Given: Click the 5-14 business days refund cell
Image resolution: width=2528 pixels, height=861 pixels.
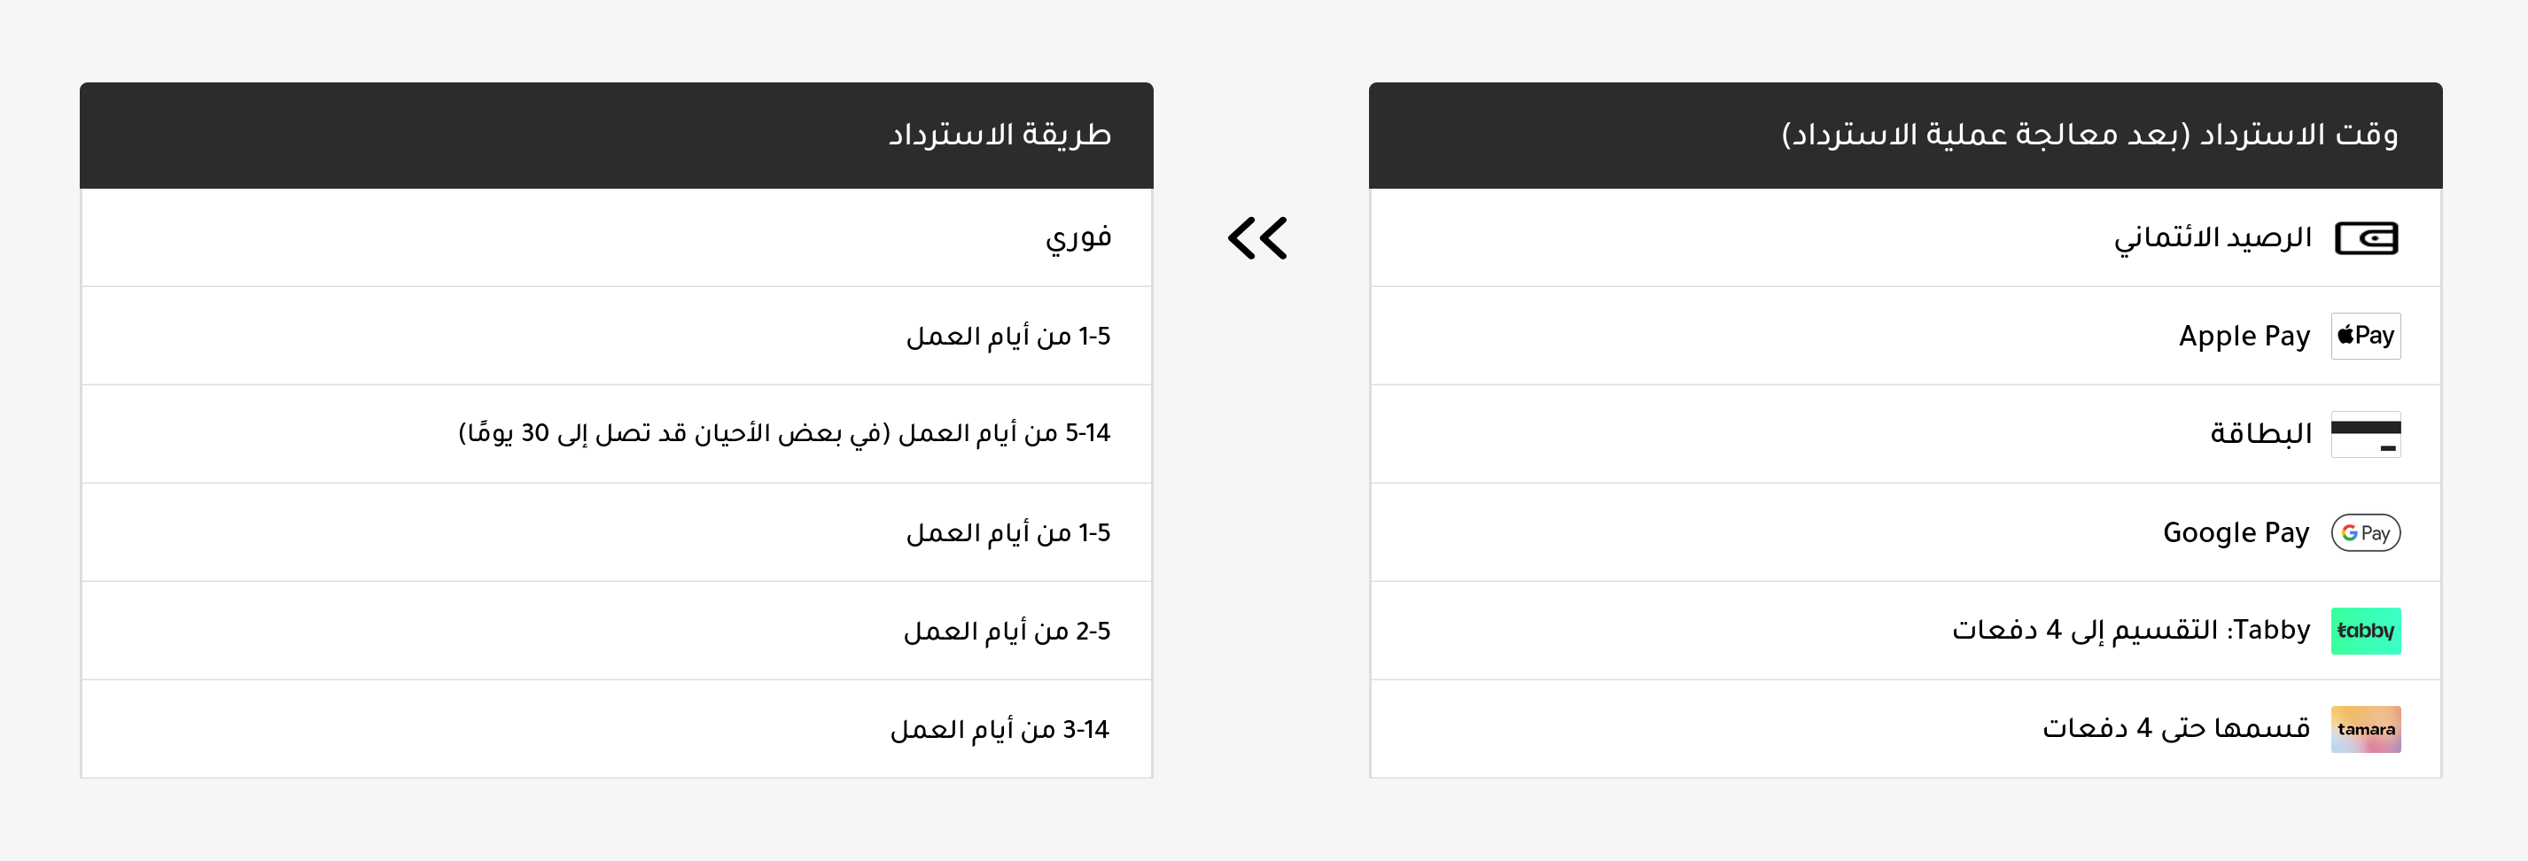Looking at the screenshot, I should coord(617,434).
